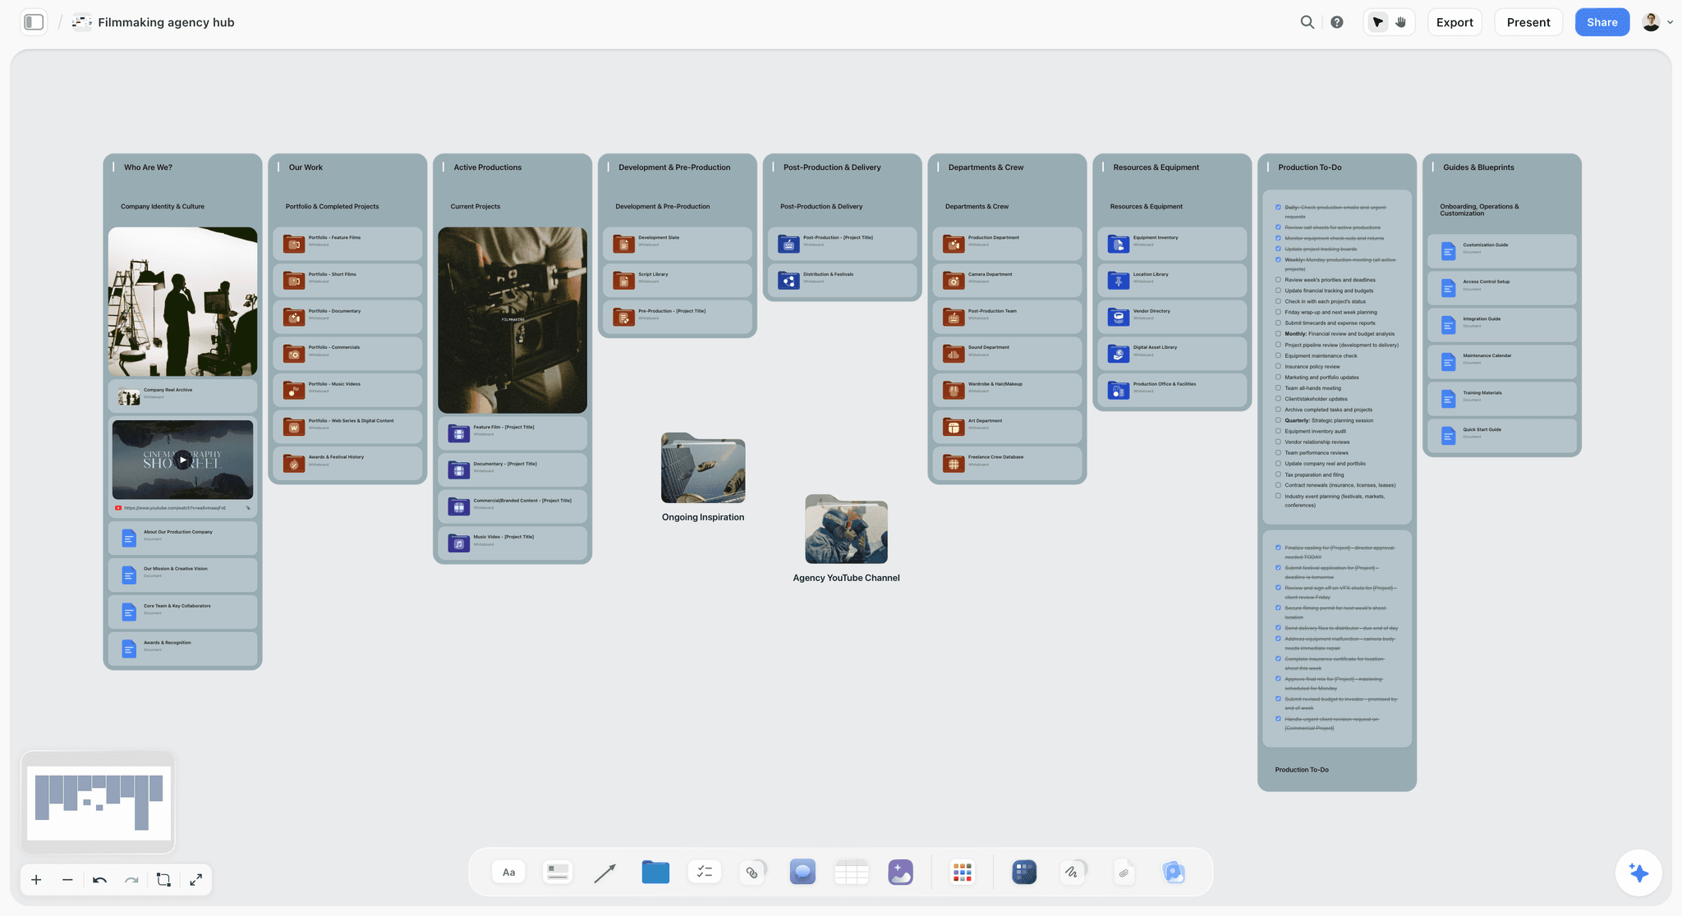Check 'Equipment inventory audit' task

(x=1278, y=431)
